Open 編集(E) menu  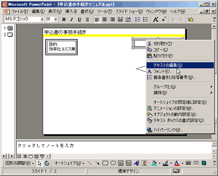[38, 11]
